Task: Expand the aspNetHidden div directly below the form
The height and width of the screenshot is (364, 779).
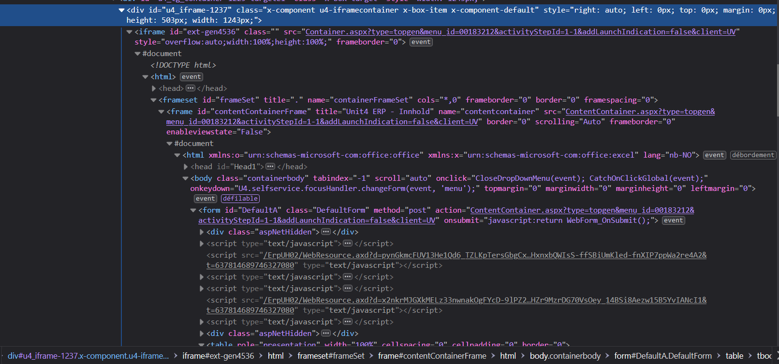Action: pos(202,232)
